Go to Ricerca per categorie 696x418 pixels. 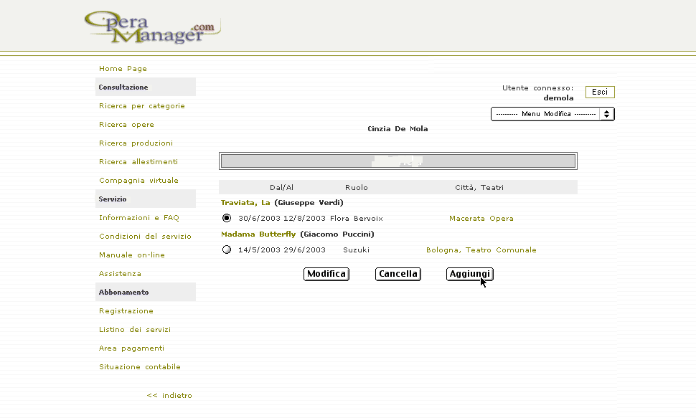(x=142, y=106)
